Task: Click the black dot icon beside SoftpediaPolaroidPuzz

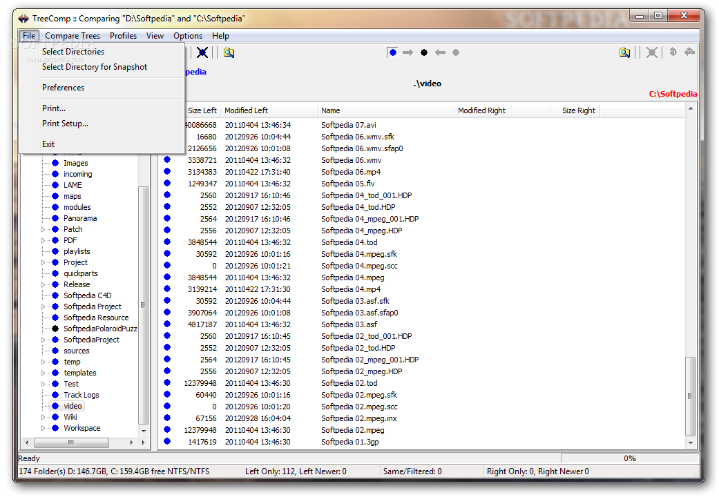Action: click(x=55, y=329)
